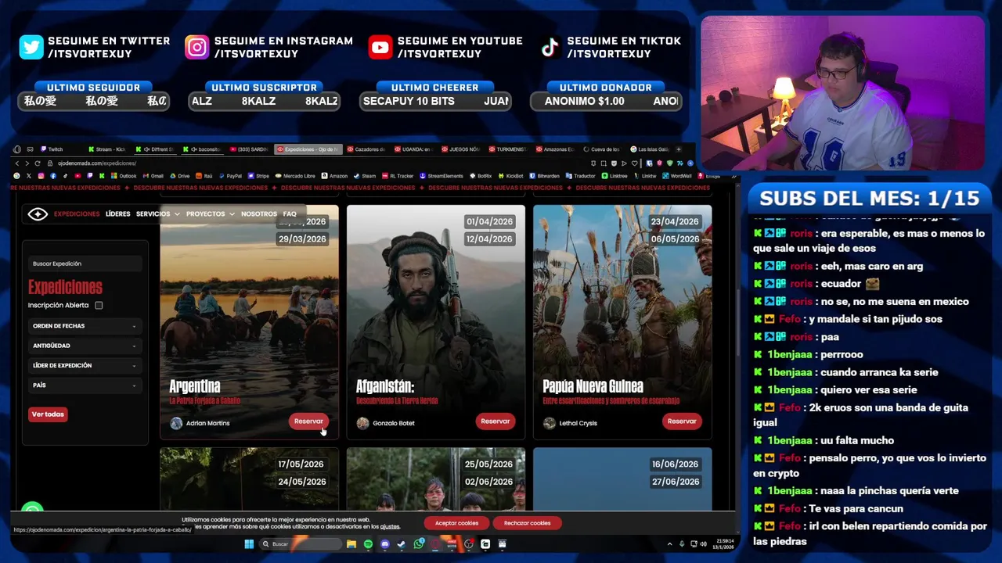Open the ajustes link in cookie notice
Screen dimensions: 1002x563
coord(390,527)
